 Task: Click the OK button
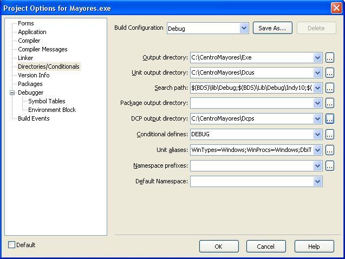pyautogui.click(x=219, y=247)
